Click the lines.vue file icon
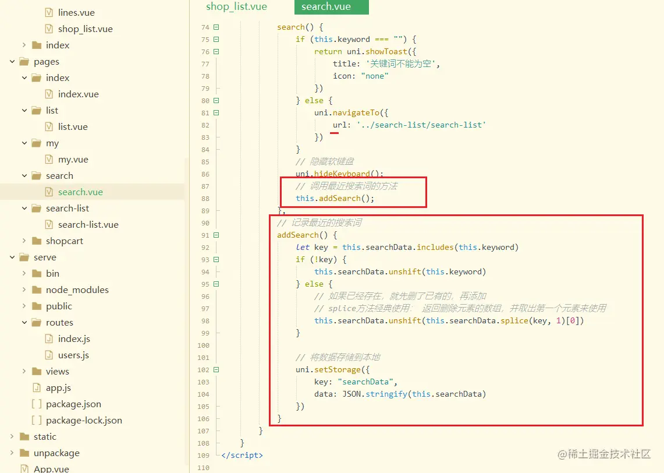This screenshot has height=473, width=664. click(x=49, y=12)
